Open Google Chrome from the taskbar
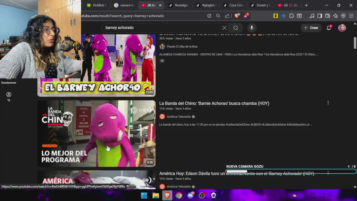Viewport: 357px width, 201px height. [x=179, y=195]
